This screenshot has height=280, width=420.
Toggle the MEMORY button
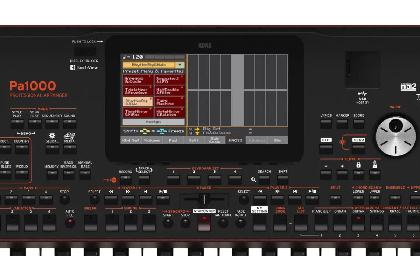tap(52, 175)
